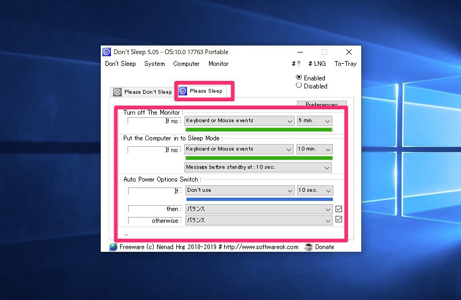The height and width of the screenshot is (300, 461).
Task: Minimize the Don't Sleep window
Action: point(300,52)
